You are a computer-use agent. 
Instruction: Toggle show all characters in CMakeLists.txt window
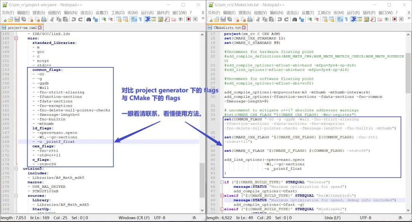pos(346,19)
